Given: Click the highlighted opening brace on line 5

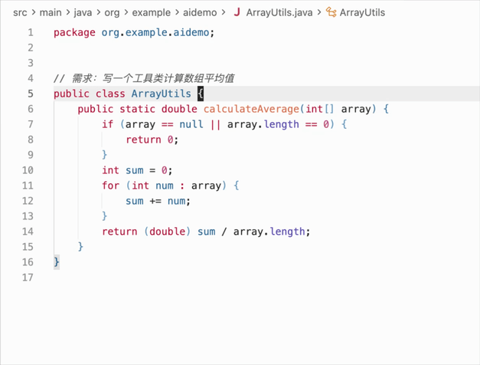Looking at the screenshot, I should [201, 94].
